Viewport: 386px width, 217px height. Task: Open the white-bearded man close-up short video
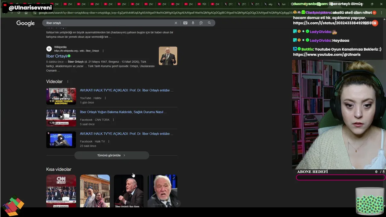(x=162, y=191)
